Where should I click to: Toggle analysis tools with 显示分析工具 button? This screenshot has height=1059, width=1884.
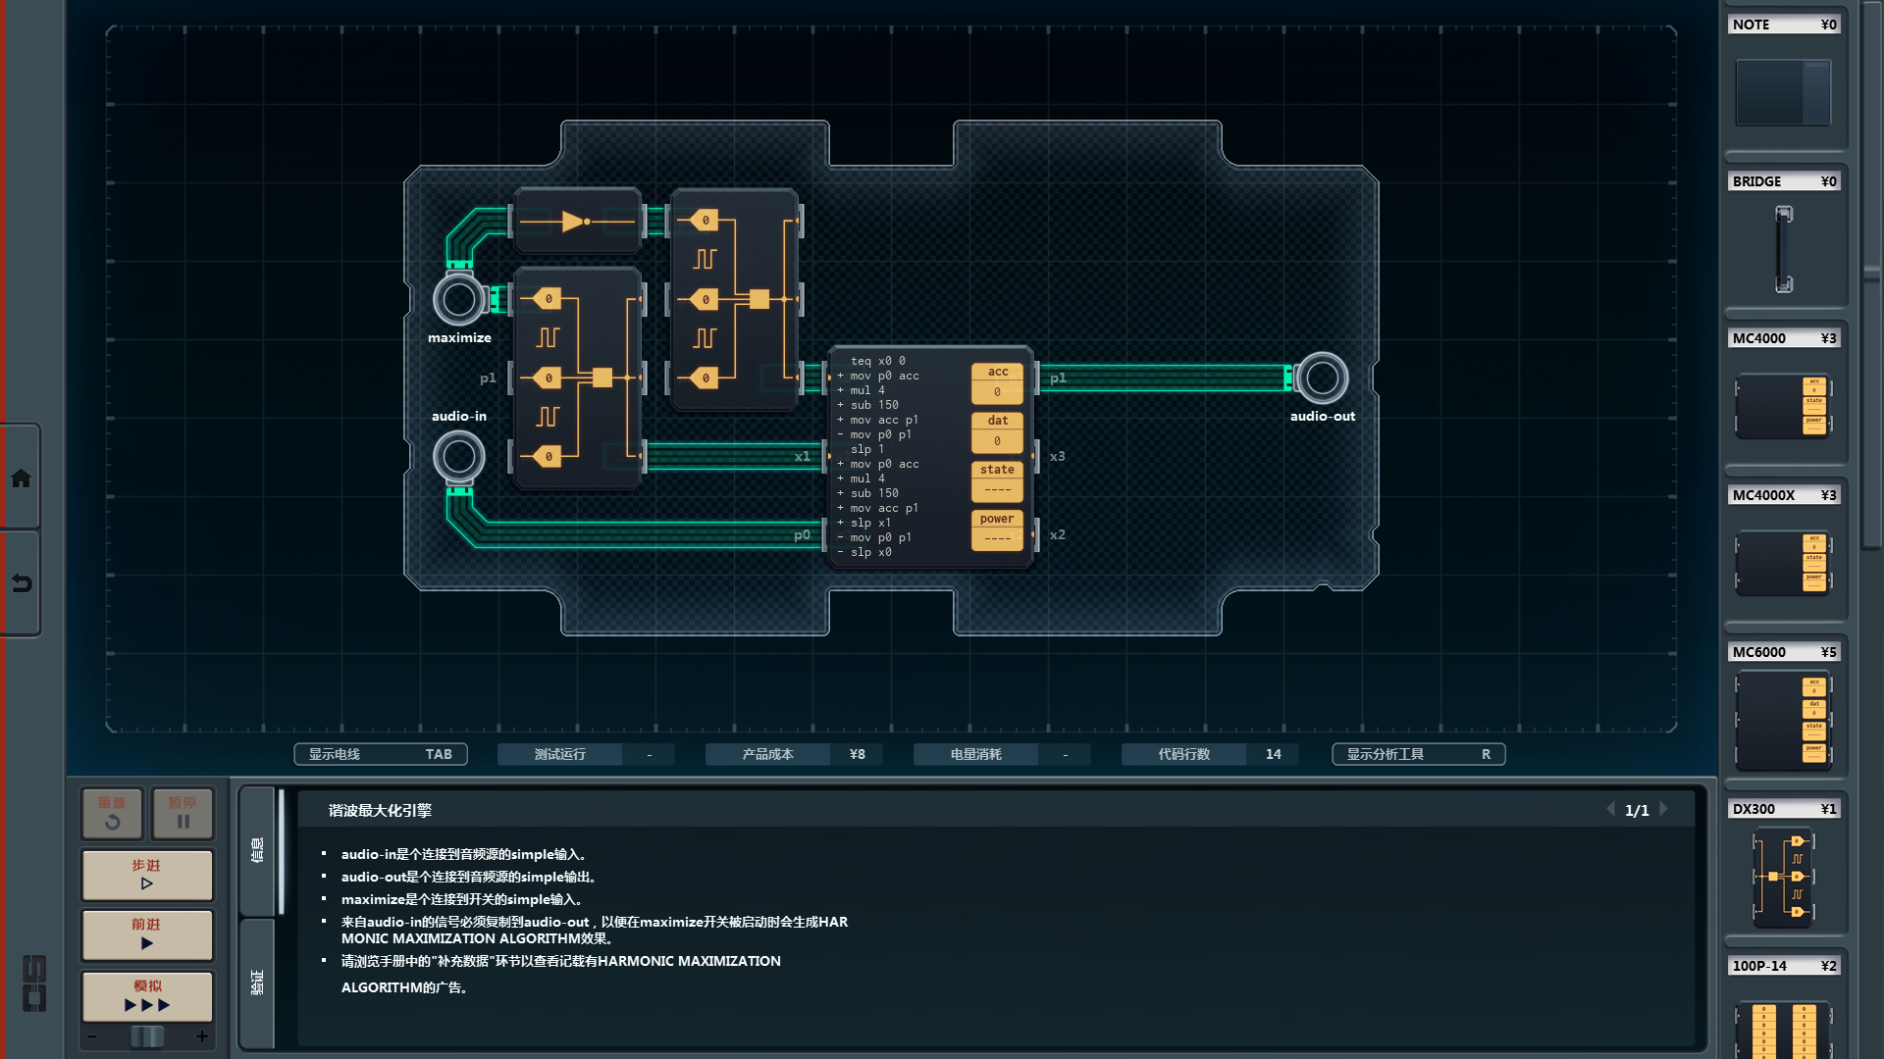tap(1417, 754)
